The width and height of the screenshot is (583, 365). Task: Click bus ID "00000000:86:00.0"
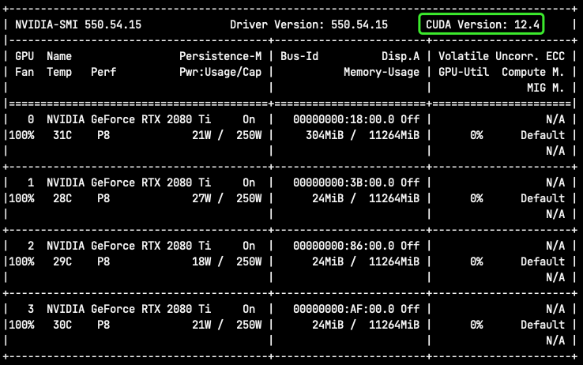click(344, 246)
